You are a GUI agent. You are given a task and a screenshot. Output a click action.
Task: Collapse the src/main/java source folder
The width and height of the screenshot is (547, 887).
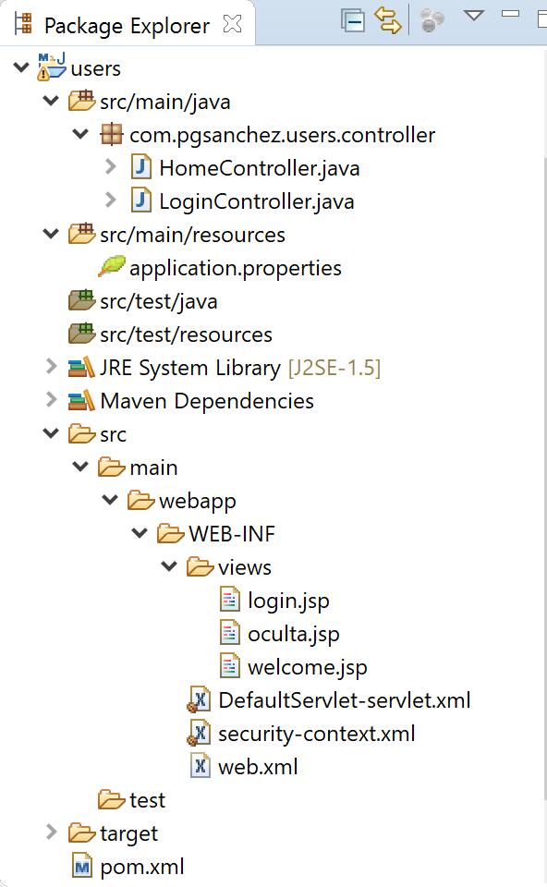51,100
